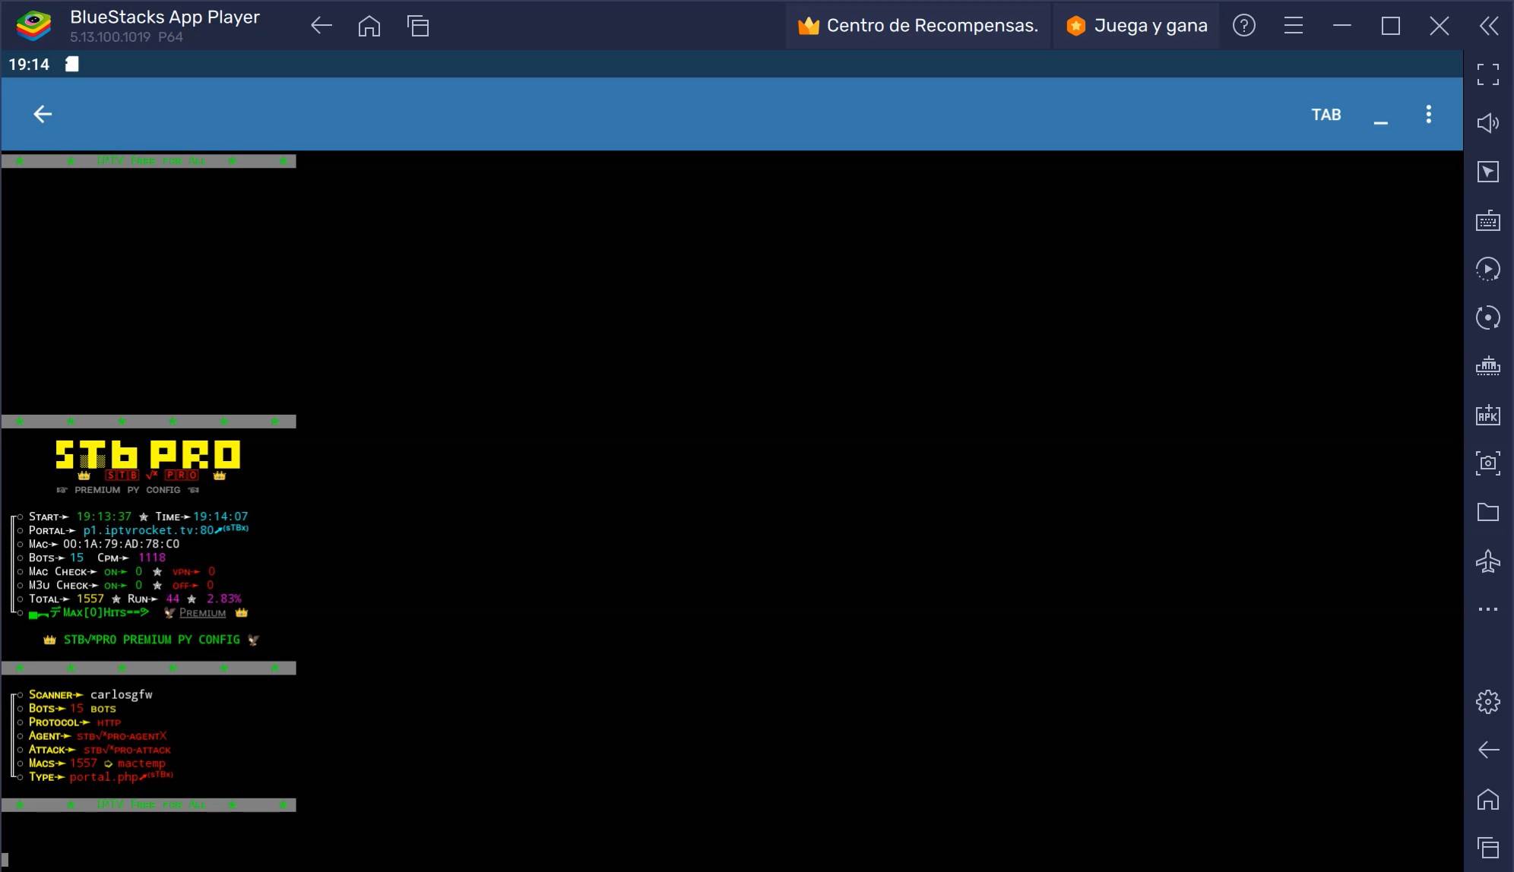The image size is (1514, 872).
Task: Open the media folder icon
Action: coord(1487,512)
